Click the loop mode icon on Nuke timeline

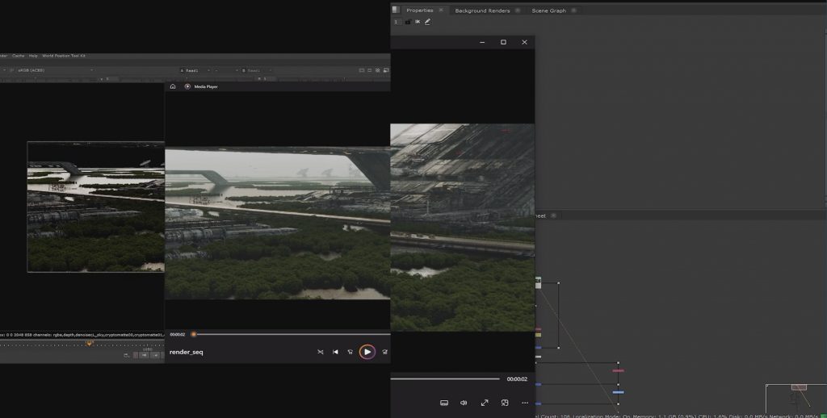126,355
